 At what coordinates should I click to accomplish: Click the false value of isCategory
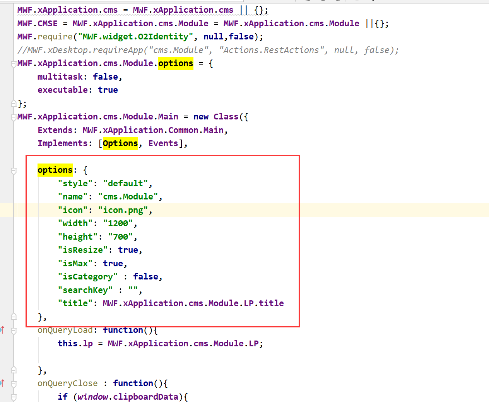pos(145,277)
